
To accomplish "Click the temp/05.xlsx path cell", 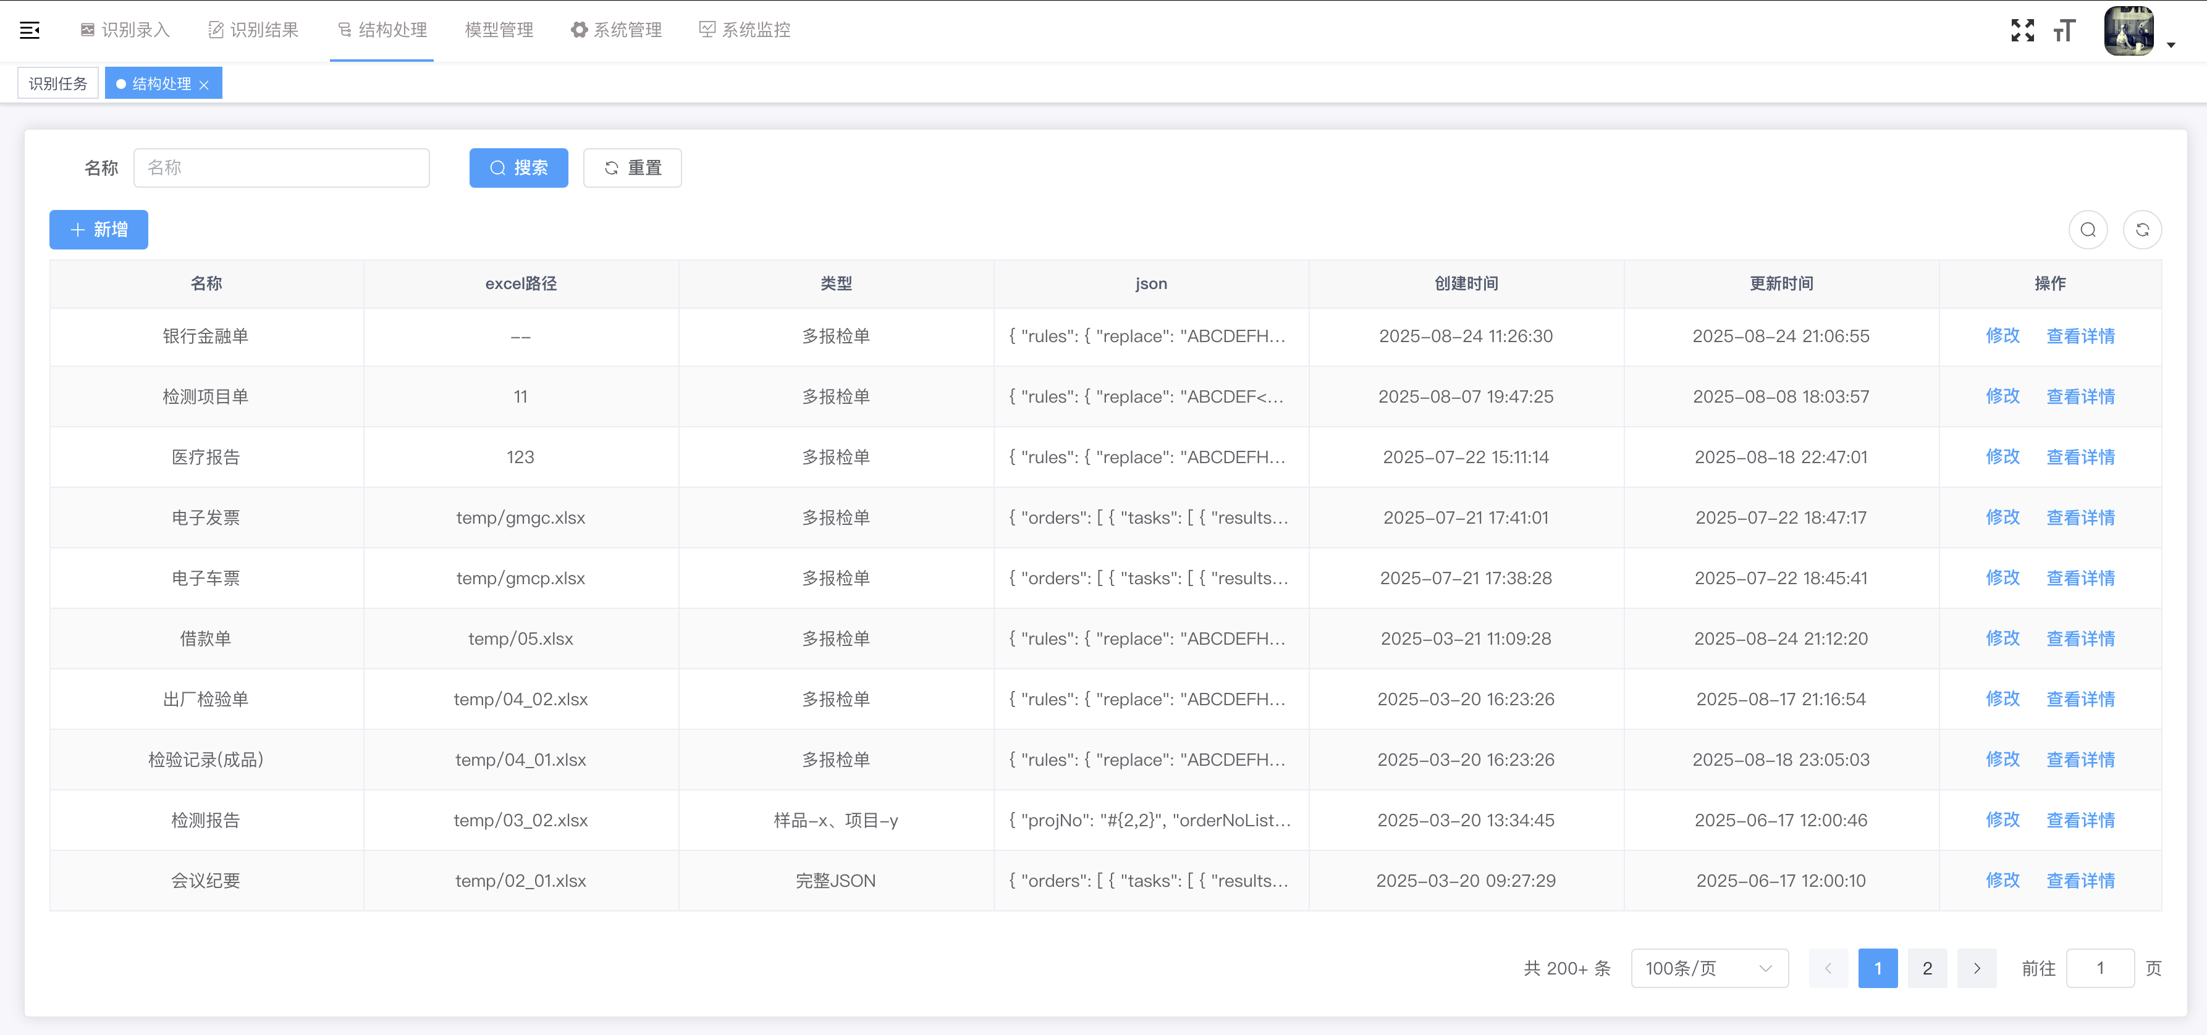I will tap(521, 639).
